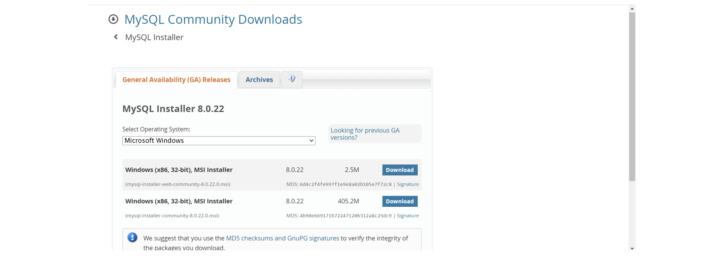Screen dimensions: 709x258
Task: Open the 'Looking for previous GA versions?' link
Action: [365, 134]
